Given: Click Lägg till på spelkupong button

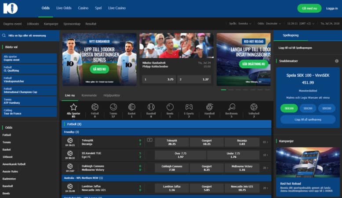Looking at the screenshot, I should pos(308,120).
